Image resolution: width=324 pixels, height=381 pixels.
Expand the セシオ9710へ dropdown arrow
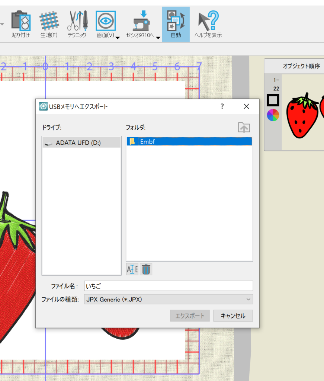point(158,38)
